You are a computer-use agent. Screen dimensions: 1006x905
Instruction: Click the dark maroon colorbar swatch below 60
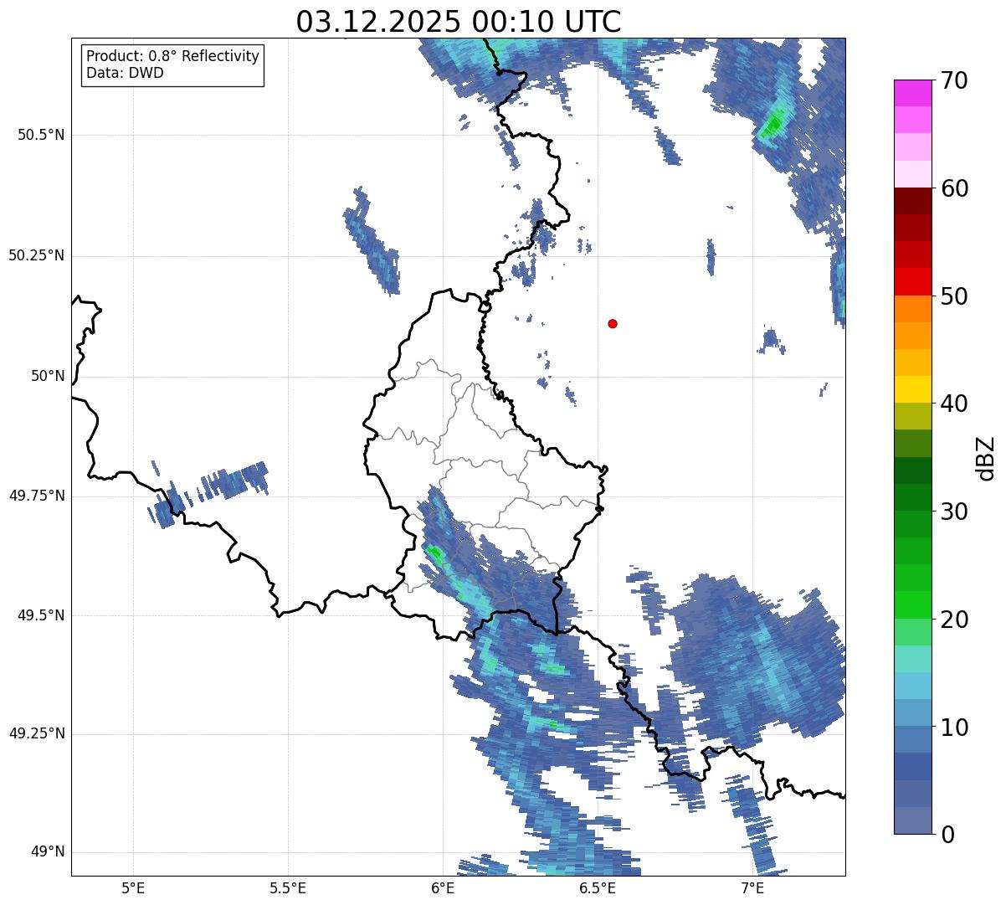pyautogui.click(x=913, y=201)
